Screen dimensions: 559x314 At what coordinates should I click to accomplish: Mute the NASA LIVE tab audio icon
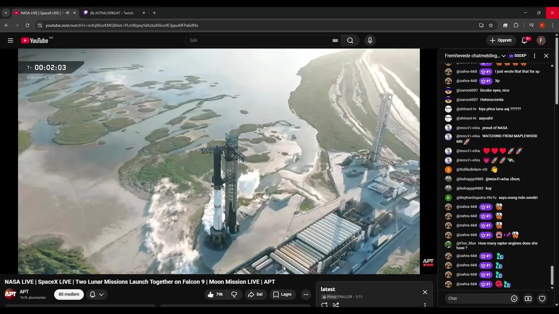coord(67,13)
